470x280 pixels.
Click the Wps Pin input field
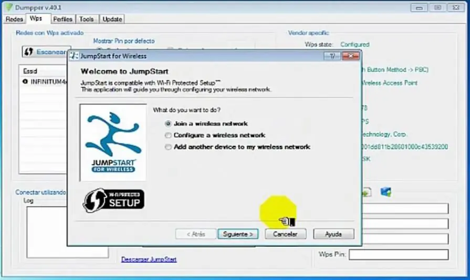(399, 254)
